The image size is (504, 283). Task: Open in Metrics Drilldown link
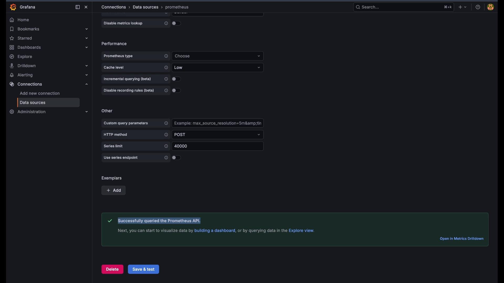(x=461, y=239)
